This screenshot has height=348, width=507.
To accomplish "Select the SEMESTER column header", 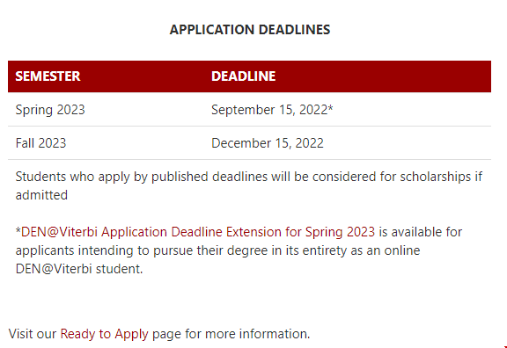I will pyautogui.click(x=48, y=76).
